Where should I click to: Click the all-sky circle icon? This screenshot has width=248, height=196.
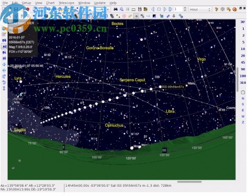pyautogui.click(x=243, y=93)
